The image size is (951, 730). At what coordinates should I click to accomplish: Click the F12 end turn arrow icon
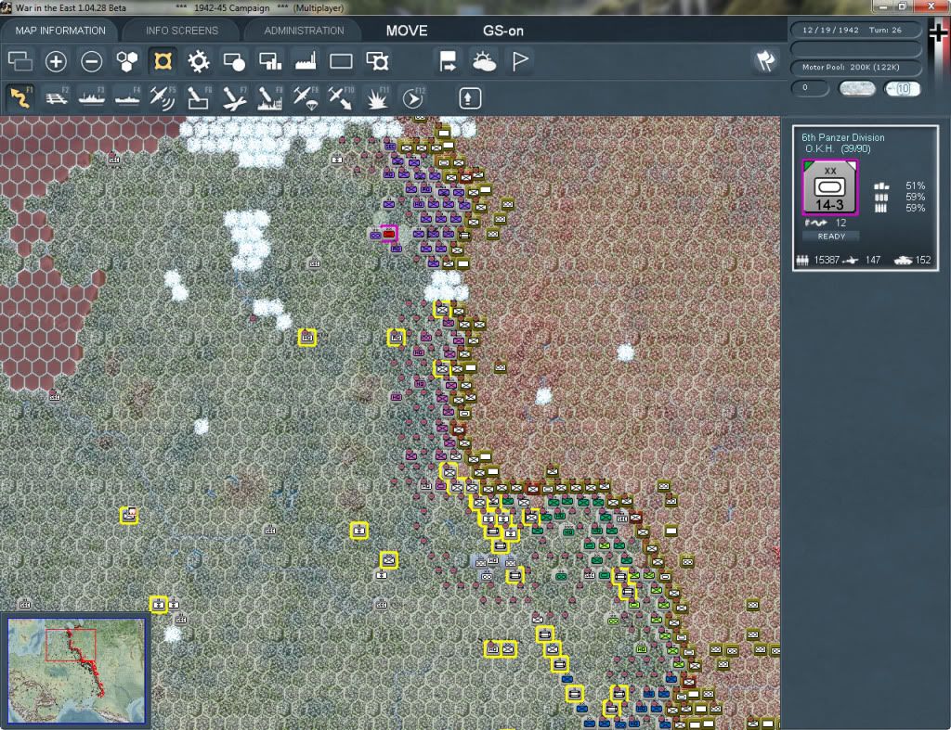coord(413,97)
